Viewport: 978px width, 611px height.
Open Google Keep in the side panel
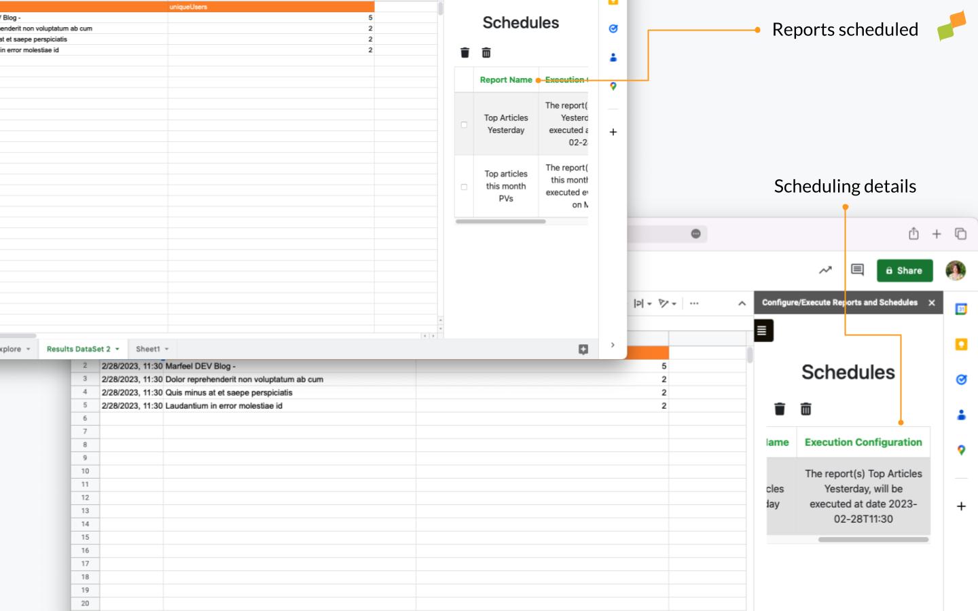(x=961, y=344)
